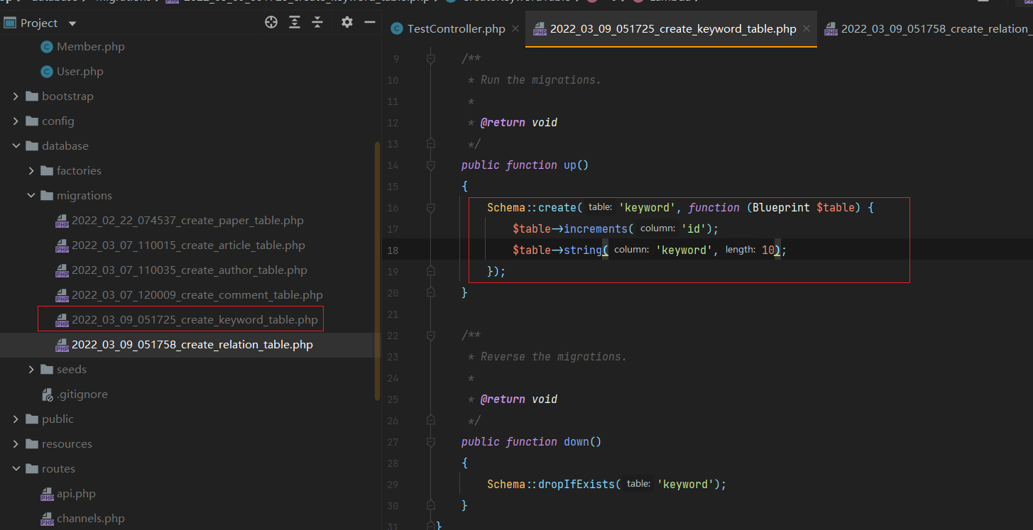Open channels.php in routes folder
Viewport: 1033px width, 530px height.
91,519
